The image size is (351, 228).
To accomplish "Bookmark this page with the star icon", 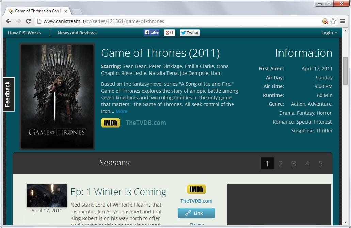I will pos(333,21).
